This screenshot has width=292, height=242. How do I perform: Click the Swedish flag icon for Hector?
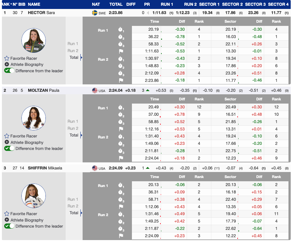click(95, 13)
